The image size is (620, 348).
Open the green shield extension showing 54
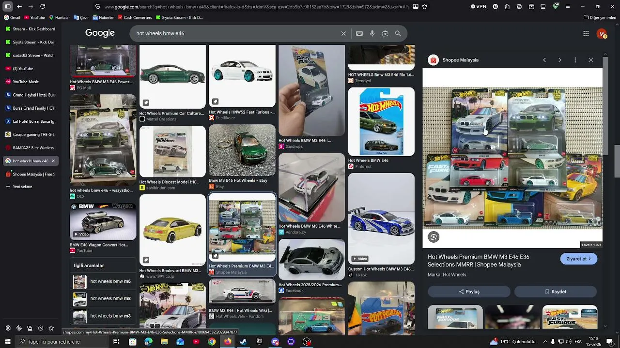(x=556, y=6)
